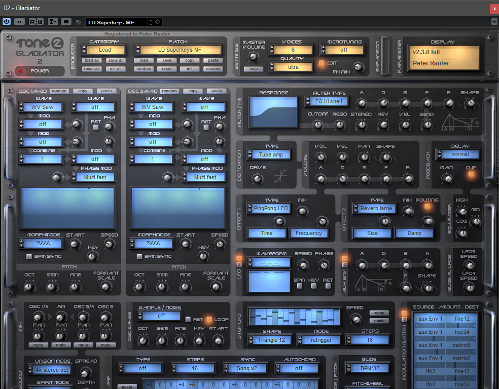Click the help button
The width and height of the screenshot is (499, 389).
tap(254, 69)
